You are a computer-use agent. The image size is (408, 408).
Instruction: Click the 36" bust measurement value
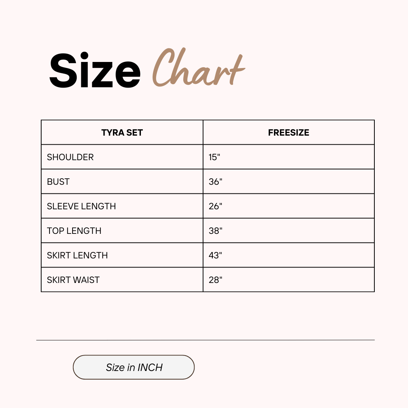pyautogui.click(x=215, y=182)
